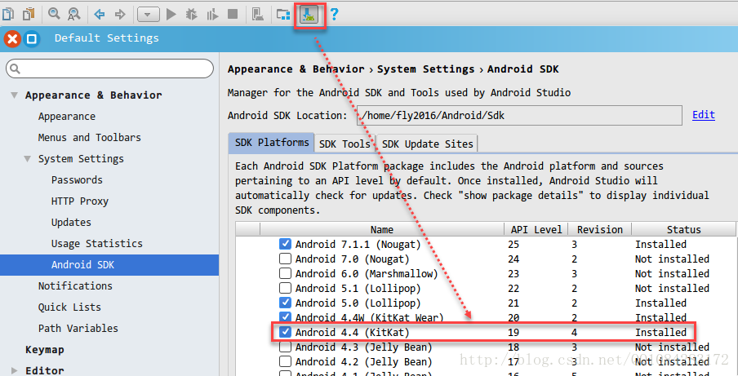Click 'Appearance & Behavior' in the breadcrumb
This screenshot has height=376, width=738.
pyautogui.click(x=296, y=69)
